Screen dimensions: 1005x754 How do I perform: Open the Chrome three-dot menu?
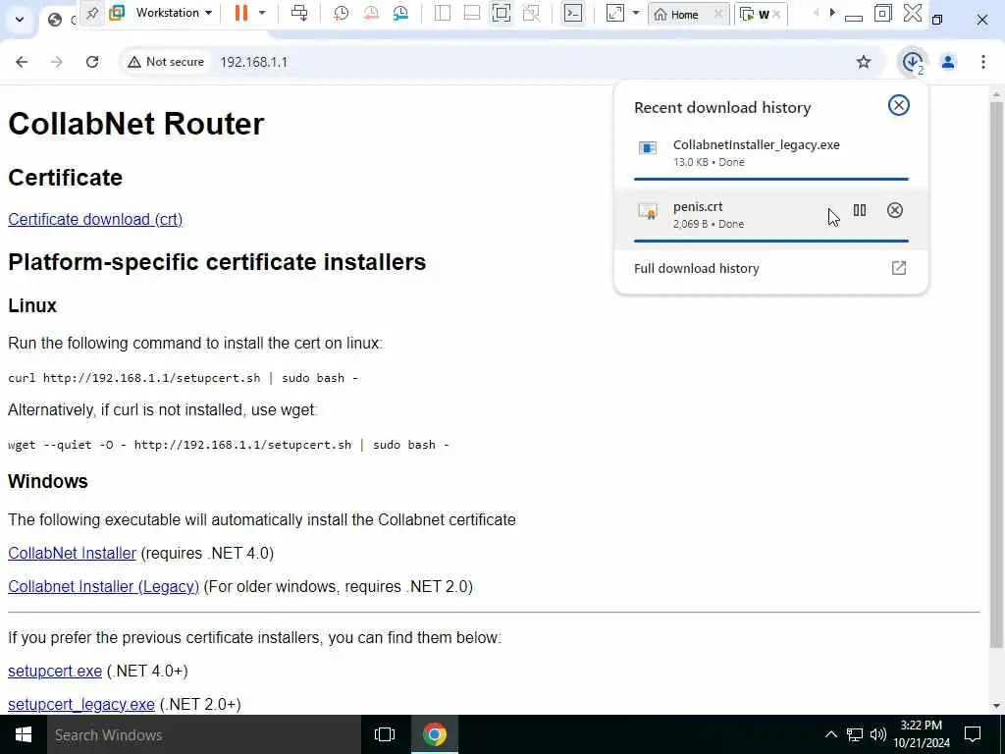point(983,62)
